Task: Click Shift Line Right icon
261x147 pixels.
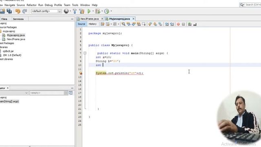Action: [x=172, y=24]
